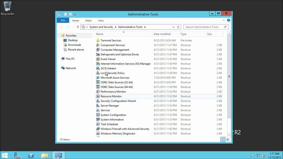Click the ODBC Data Sources (64-bit) icon
This screenshot has height=159, width=283.
(x=98, y=87)
